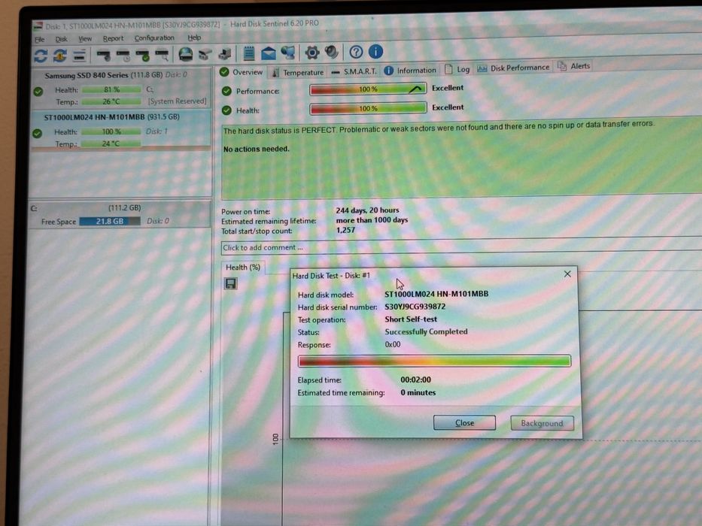Viewport: 702px width, 526px height.
Task: Click the three-lines list toolbar icon
Action: pyautogui.click(x=79, y=56)
